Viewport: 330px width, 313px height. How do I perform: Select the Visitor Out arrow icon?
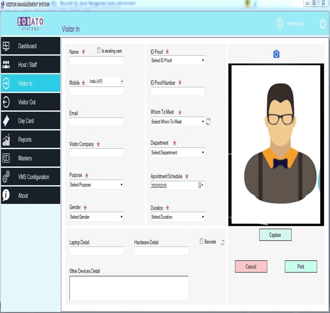click(7, 102)
